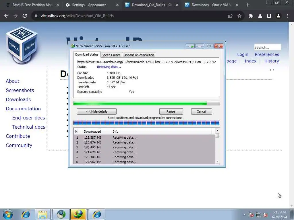Click the IDM globe icon in dialog title
Viewport: 294px width, 220px height.
coord(73,46)
